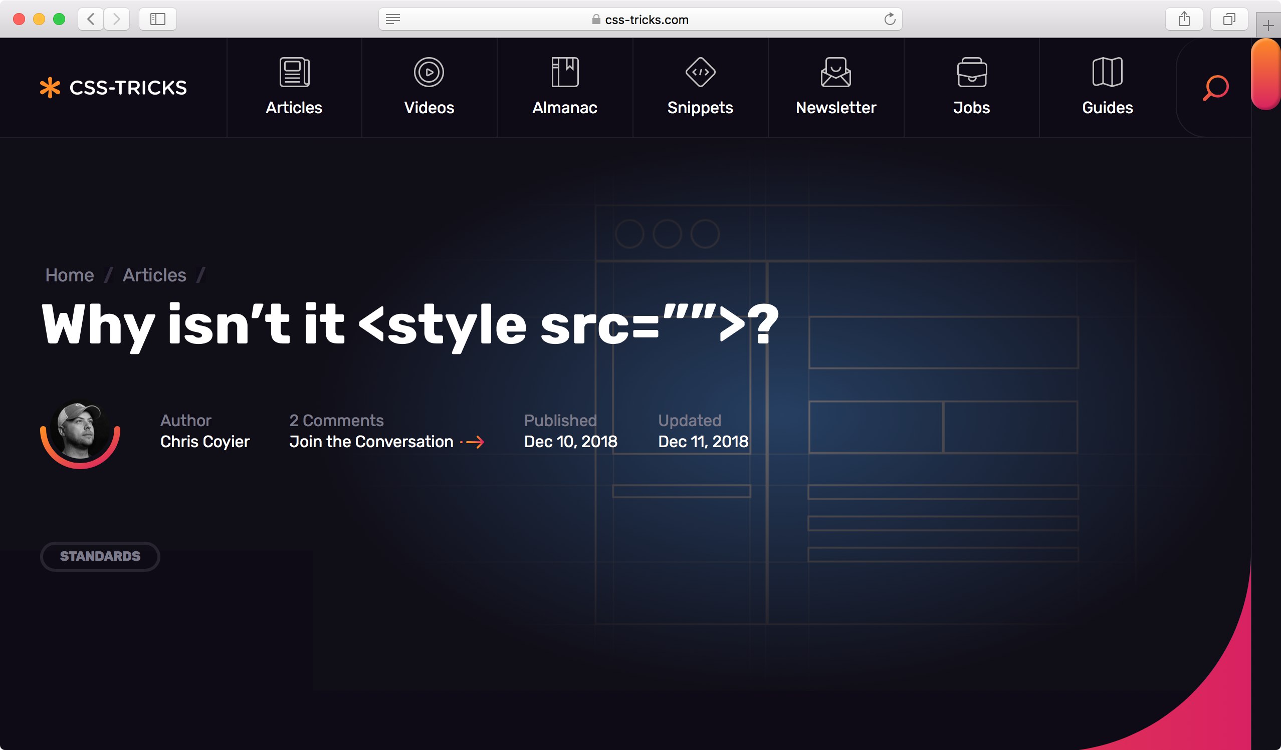Viewport: 1281px width, 750px height.
Task: Click the Newsletter envelope icon
Action: tap(835, 72)
